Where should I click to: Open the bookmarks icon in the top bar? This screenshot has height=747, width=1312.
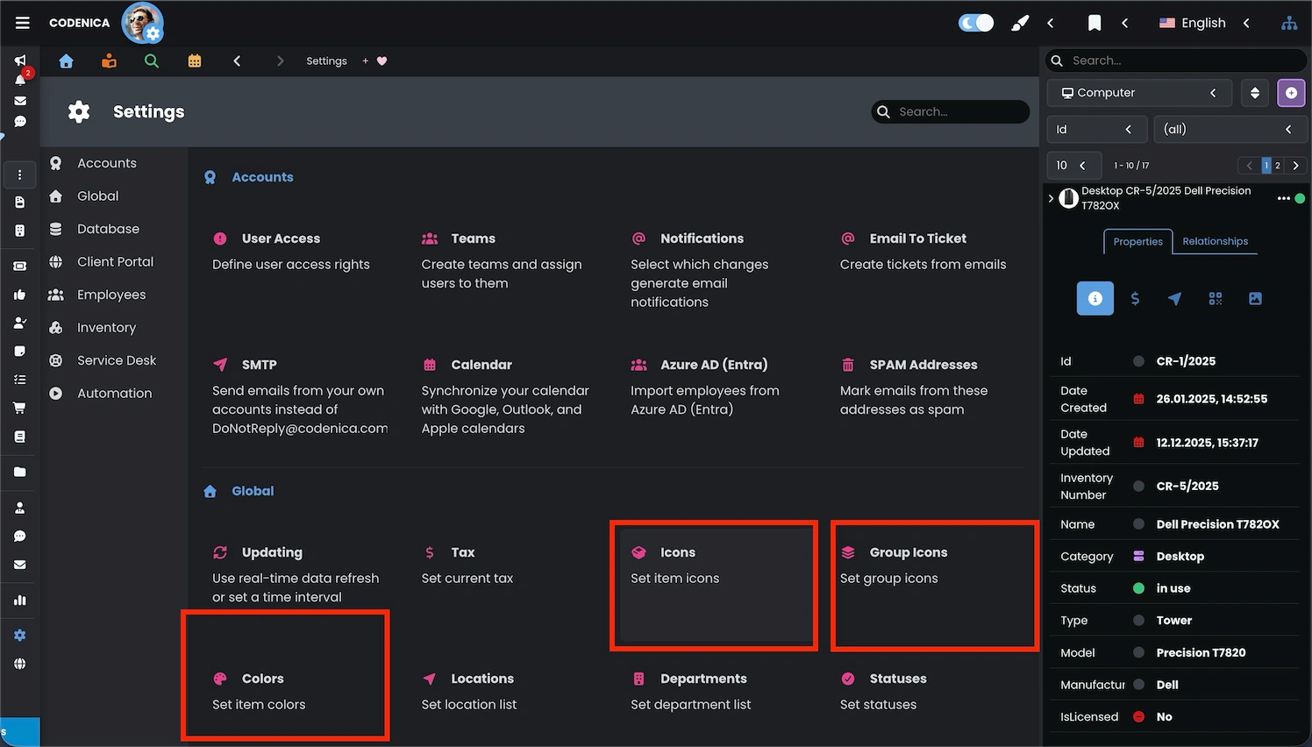(1094, 23)
